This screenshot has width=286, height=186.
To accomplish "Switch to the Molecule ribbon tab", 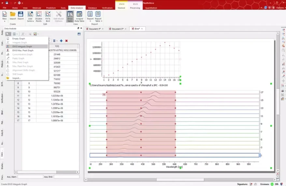I will 37,8.
